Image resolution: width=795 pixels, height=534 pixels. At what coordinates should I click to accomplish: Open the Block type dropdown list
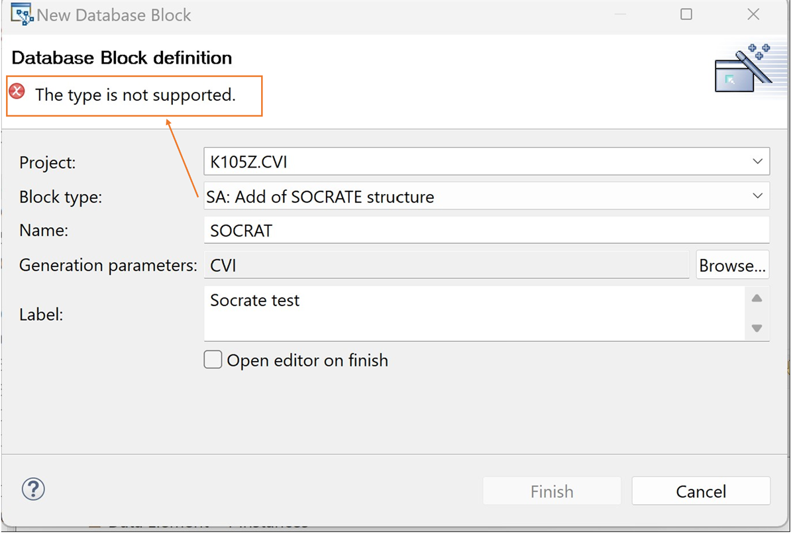click(757, 196)
